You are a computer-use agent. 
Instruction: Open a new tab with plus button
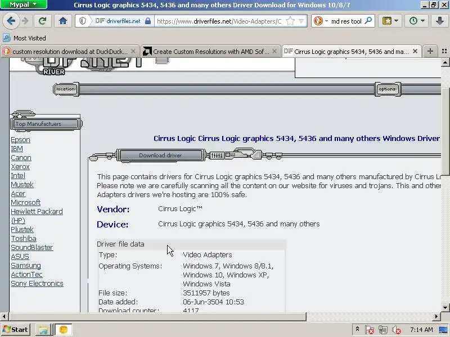[x=430, y=51]
